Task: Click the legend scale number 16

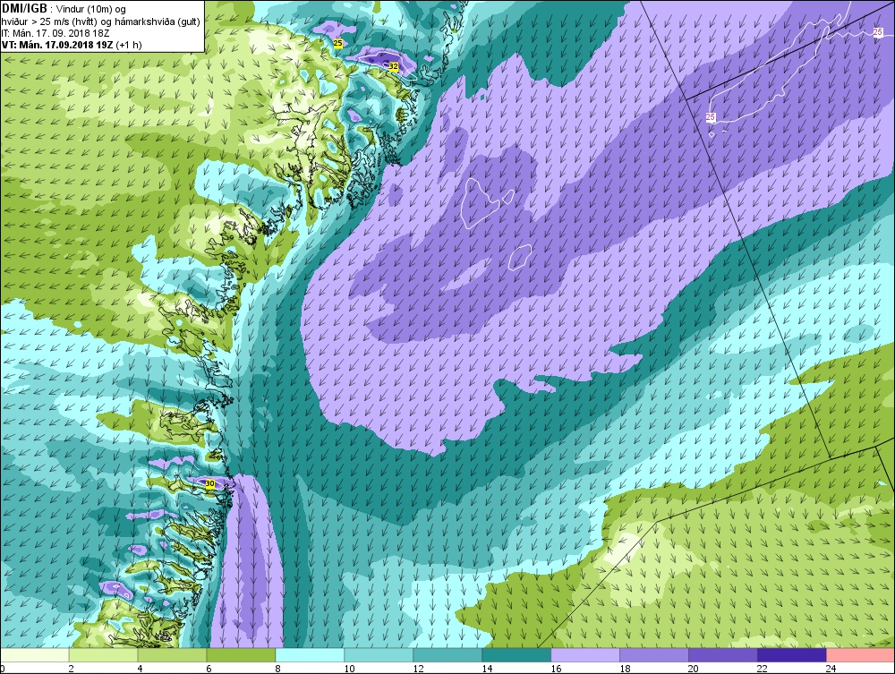Action: tap(556, 669)
